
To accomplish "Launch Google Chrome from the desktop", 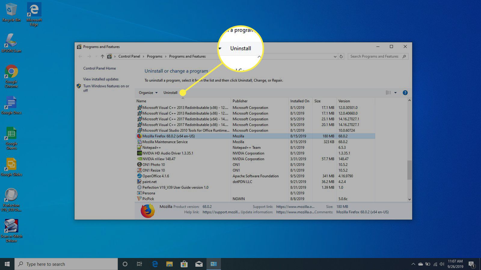I will pos(11,73).
